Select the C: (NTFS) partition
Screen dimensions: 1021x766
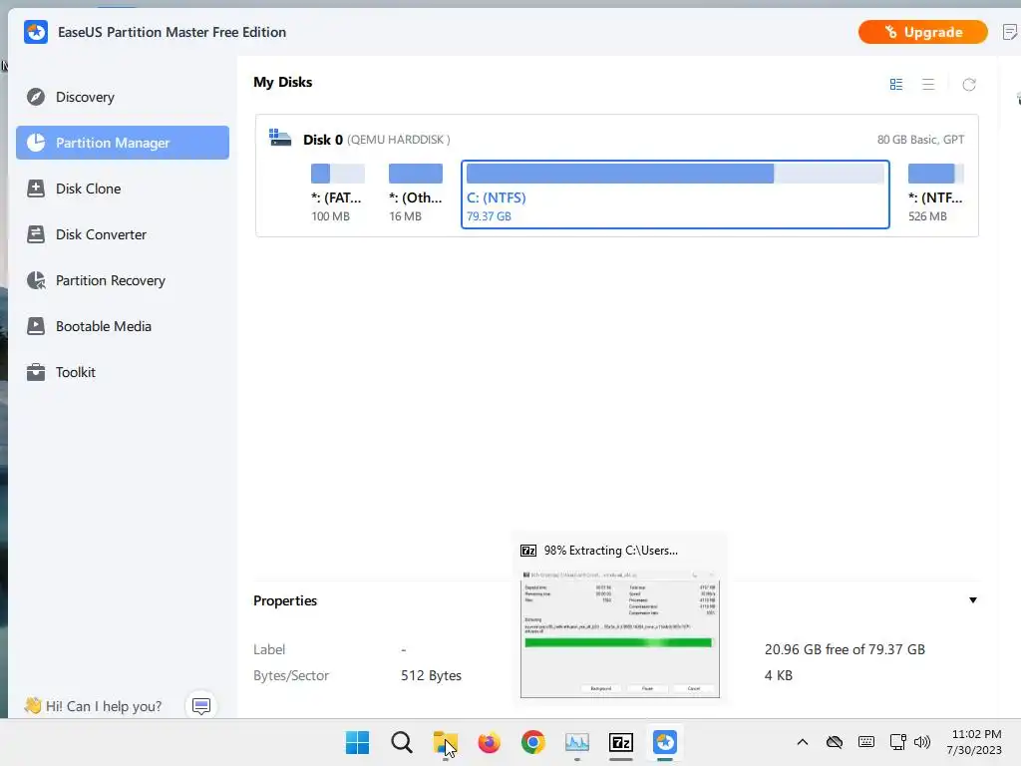(x=675, y=194)
